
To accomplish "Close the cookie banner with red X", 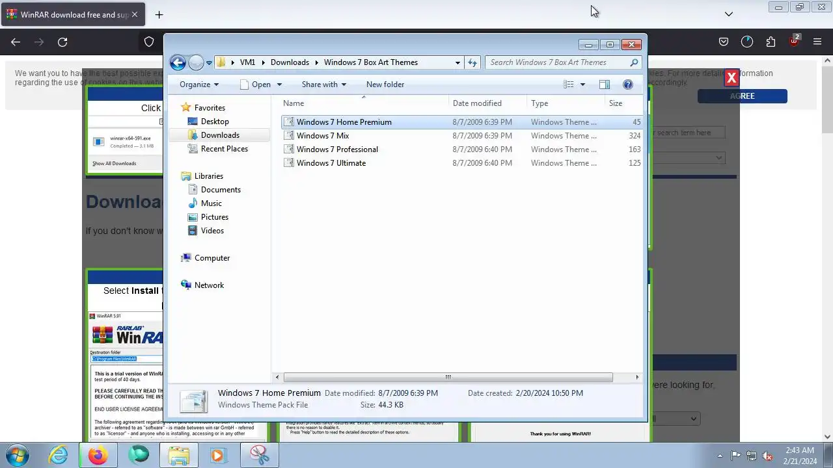I will click(731, 78).
